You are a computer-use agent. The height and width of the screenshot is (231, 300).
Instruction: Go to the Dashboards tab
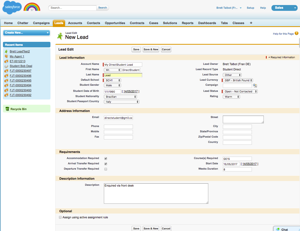207,23
